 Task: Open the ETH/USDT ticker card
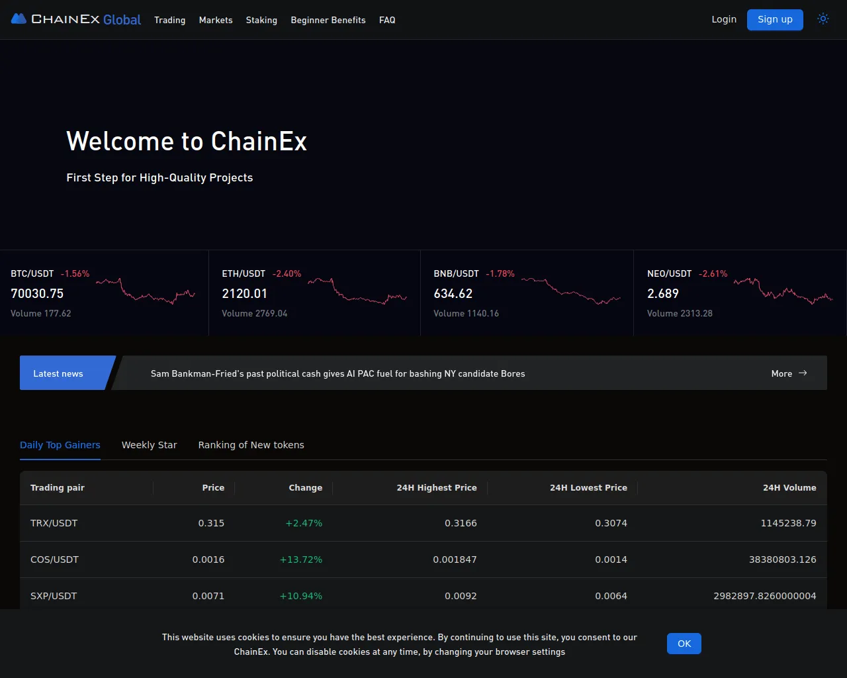[314, 293]
